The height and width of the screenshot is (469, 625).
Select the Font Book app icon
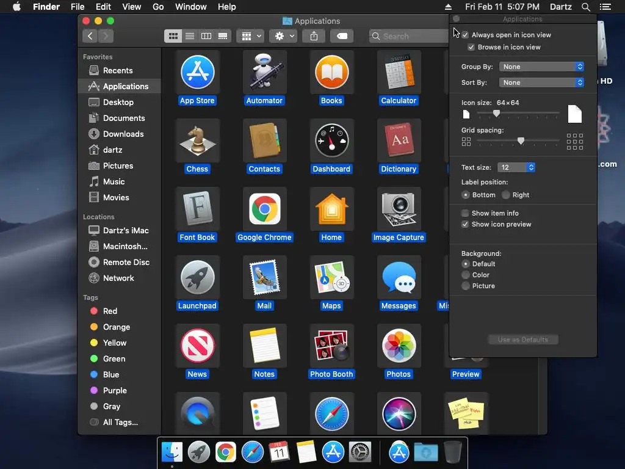pyautogui.click(x=197, y=209)
